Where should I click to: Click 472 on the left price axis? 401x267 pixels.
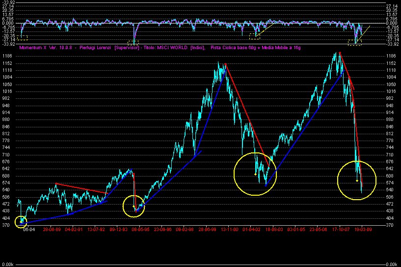(x=6, y=204)
